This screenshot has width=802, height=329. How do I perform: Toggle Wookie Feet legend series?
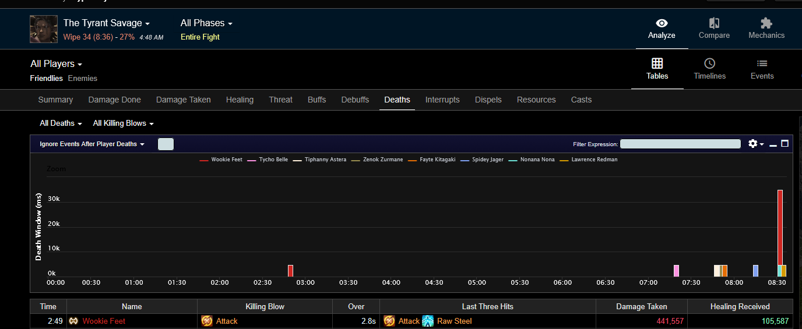click(x=221, y=160)
